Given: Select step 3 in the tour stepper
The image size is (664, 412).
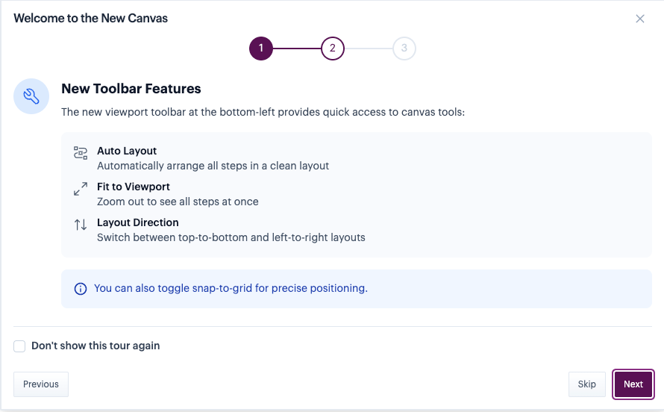Looking at the screenshot, I should 404,49.
